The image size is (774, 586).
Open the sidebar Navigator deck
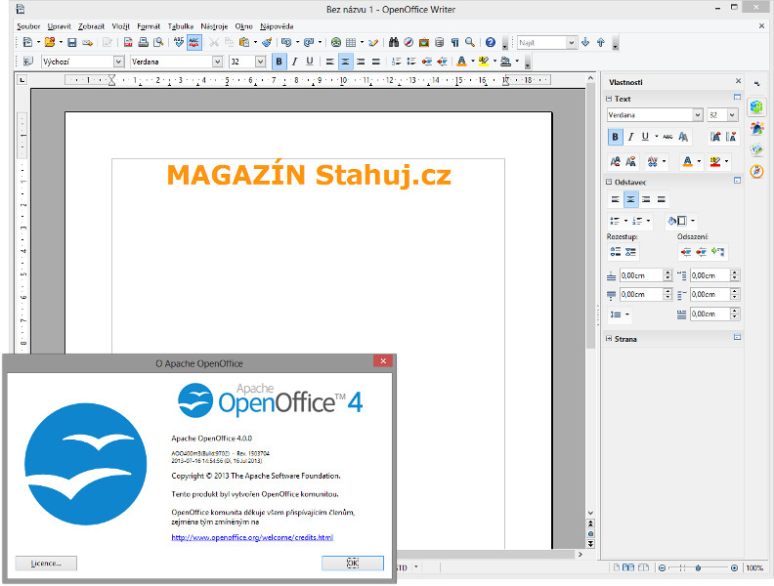click(x=756, y=171)
